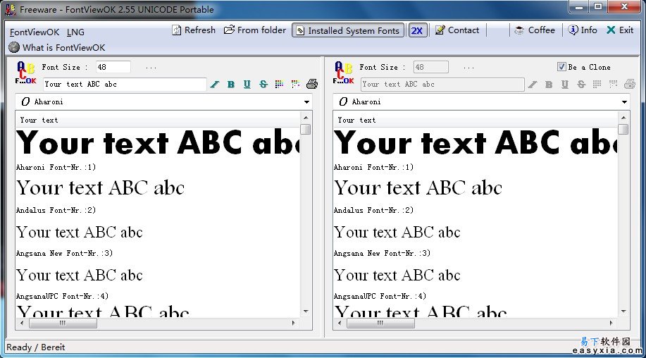Click the What is FontViewOK link
The width and height of the screenshot is (646, 358).
coord(57,48)
